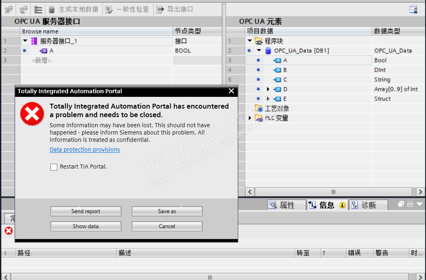The height and width of the screenshot is (280, 426).
Task: Click 警告 column header
Action: [x=391, y=253]
